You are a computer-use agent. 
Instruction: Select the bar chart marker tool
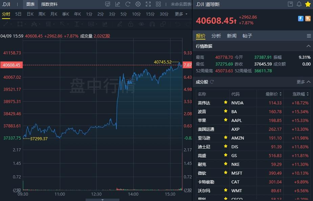coord(105,24)
